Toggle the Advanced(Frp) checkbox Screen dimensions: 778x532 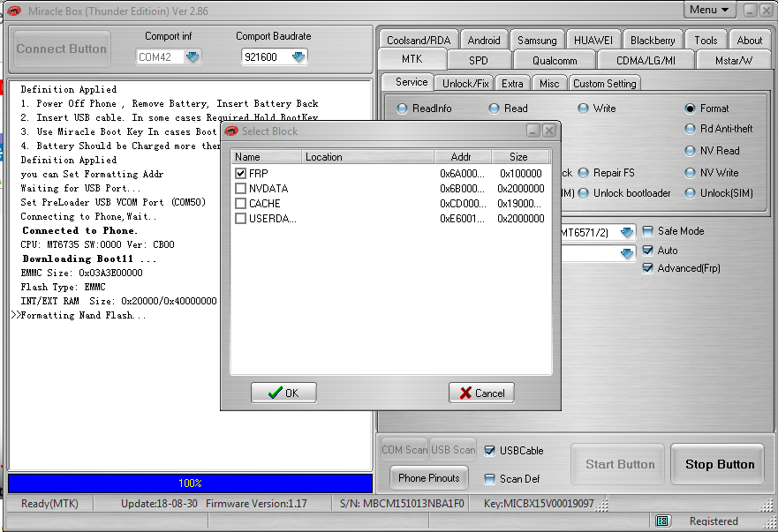[x=647, y=268]
